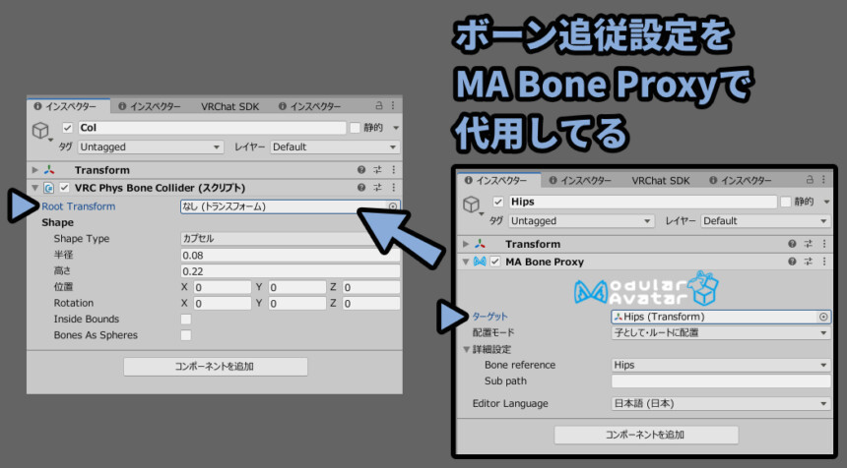The width and height of the screenshot is (847, 468).
Task: Enable Inside Bounds checkbox
Action: tap(186, 320)
